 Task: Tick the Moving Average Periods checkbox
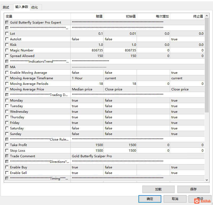point(7,84)
